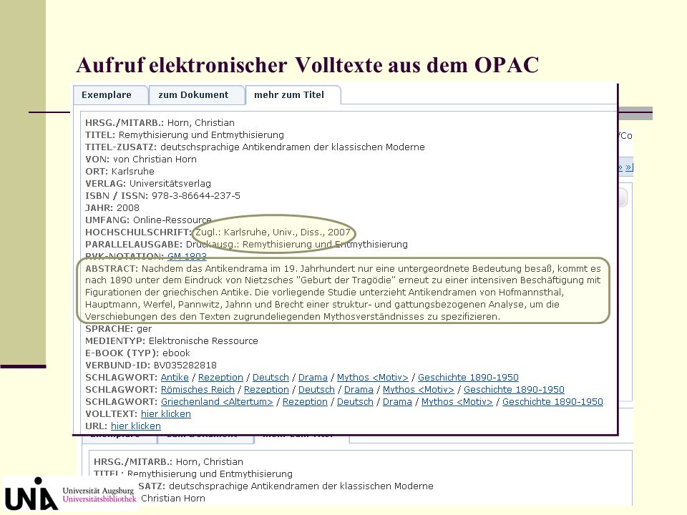
Task: Follow the URL hier klicken link
Action: [x=136, y=426]
